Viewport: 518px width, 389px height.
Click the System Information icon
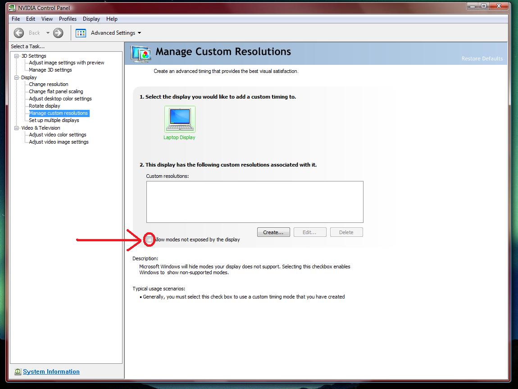[x=18, y=371]
